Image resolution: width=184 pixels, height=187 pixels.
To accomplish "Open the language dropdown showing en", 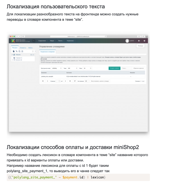I will pos(87,68).
